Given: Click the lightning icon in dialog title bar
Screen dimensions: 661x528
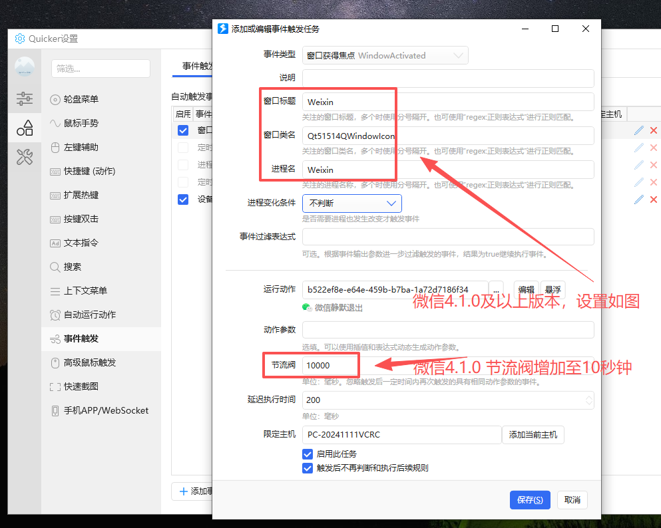Looking at the screenshot, I should pyautogui.click(x=222, y=29).
